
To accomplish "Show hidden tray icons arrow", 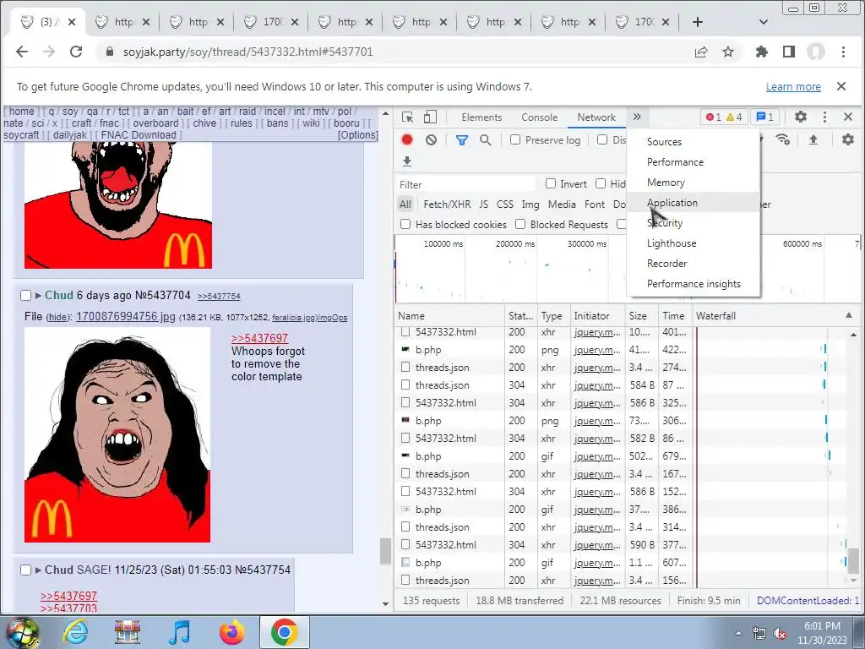I will pyautogui.click(x=738, y=634).
